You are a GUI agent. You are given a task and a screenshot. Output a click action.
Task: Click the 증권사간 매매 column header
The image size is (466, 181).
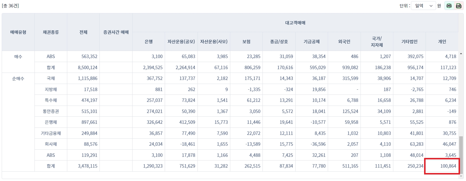tap(116, 32)
